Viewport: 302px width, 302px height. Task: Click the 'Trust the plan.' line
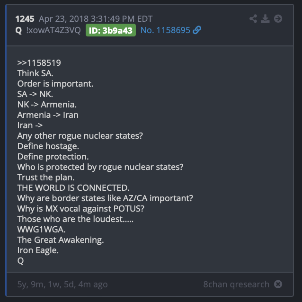click(46, 178)
